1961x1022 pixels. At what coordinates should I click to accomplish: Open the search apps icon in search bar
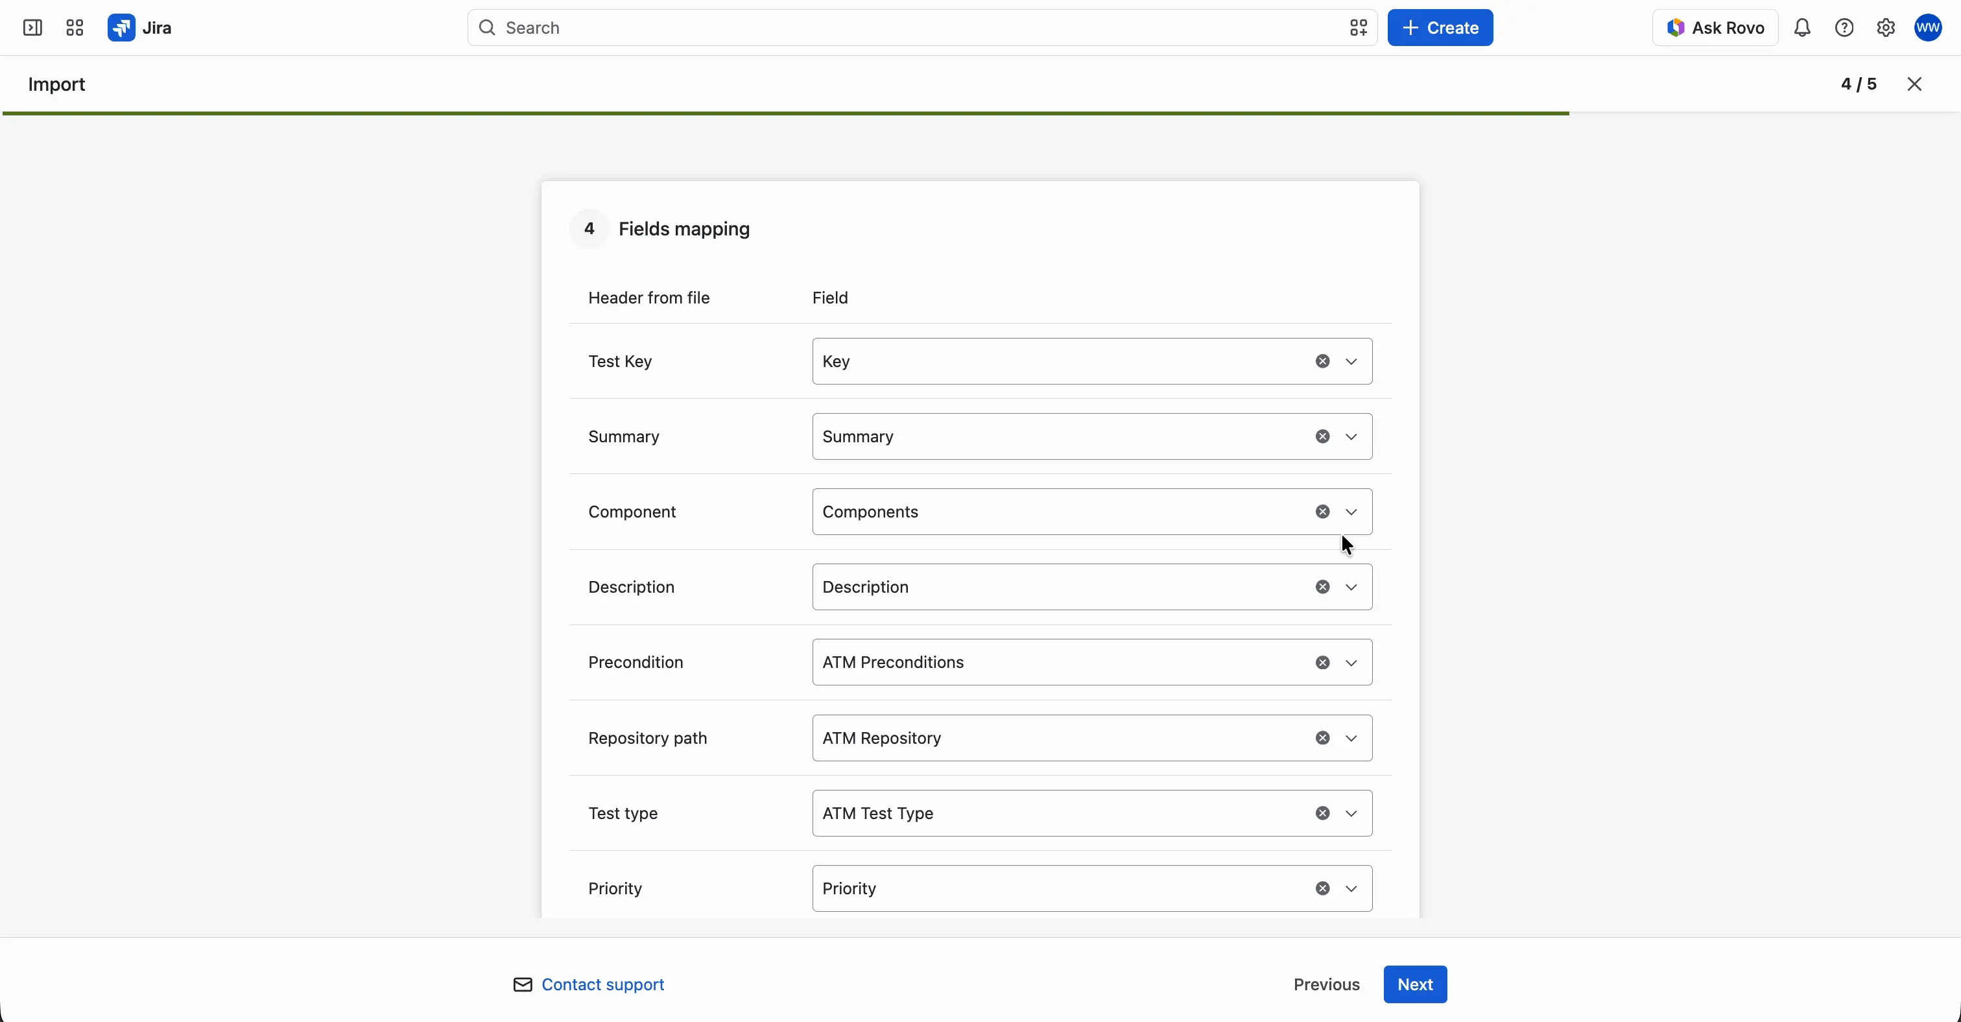click(1358, 28)
